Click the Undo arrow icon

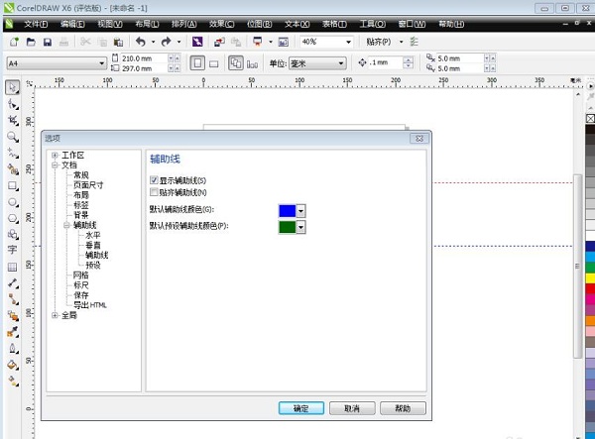coord(141,42)
